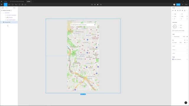Viewport: 189px width, 106px height.
Task: Click the layer opacity 100% field
Action: 184,37
